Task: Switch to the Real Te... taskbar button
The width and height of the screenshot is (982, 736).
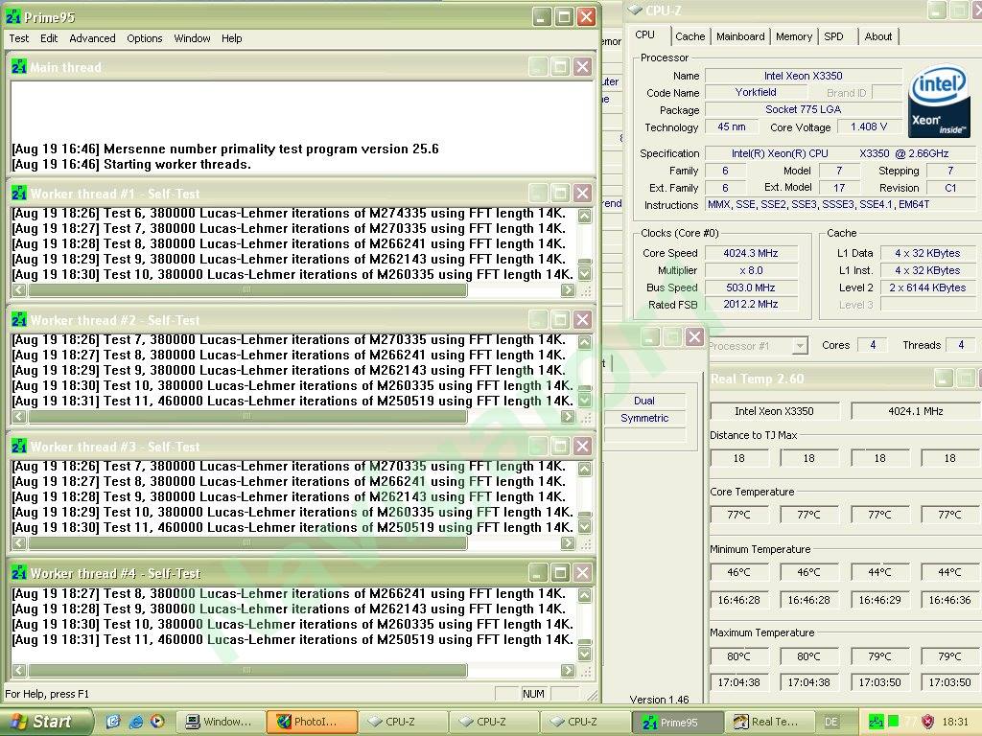Action: [770, 722]
